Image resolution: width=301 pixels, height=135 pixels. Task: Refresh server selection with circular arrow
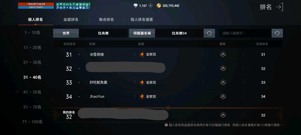(x=209, y=33)
